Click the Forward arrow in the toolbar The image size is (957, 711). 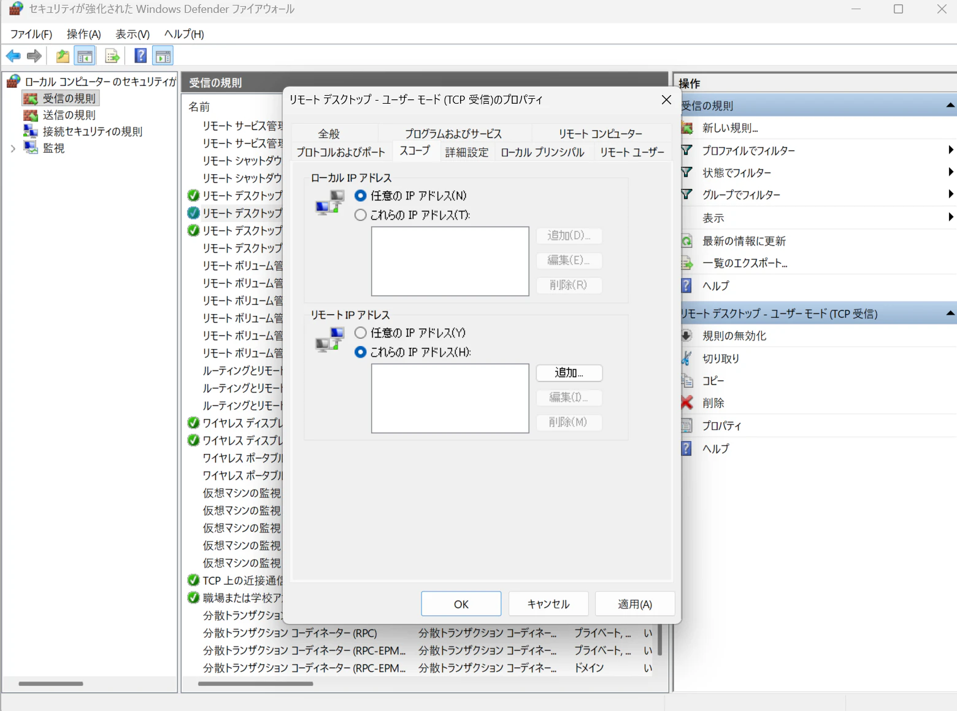tap(34, 56)
